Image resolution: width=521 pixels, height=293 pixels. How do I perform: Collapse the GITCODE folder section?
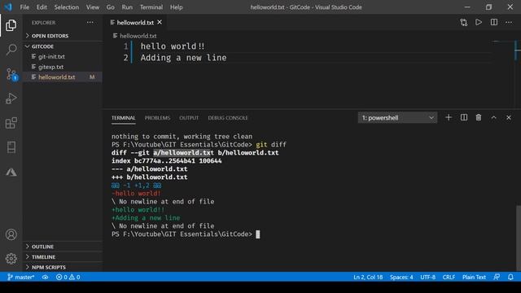(63, 46)
